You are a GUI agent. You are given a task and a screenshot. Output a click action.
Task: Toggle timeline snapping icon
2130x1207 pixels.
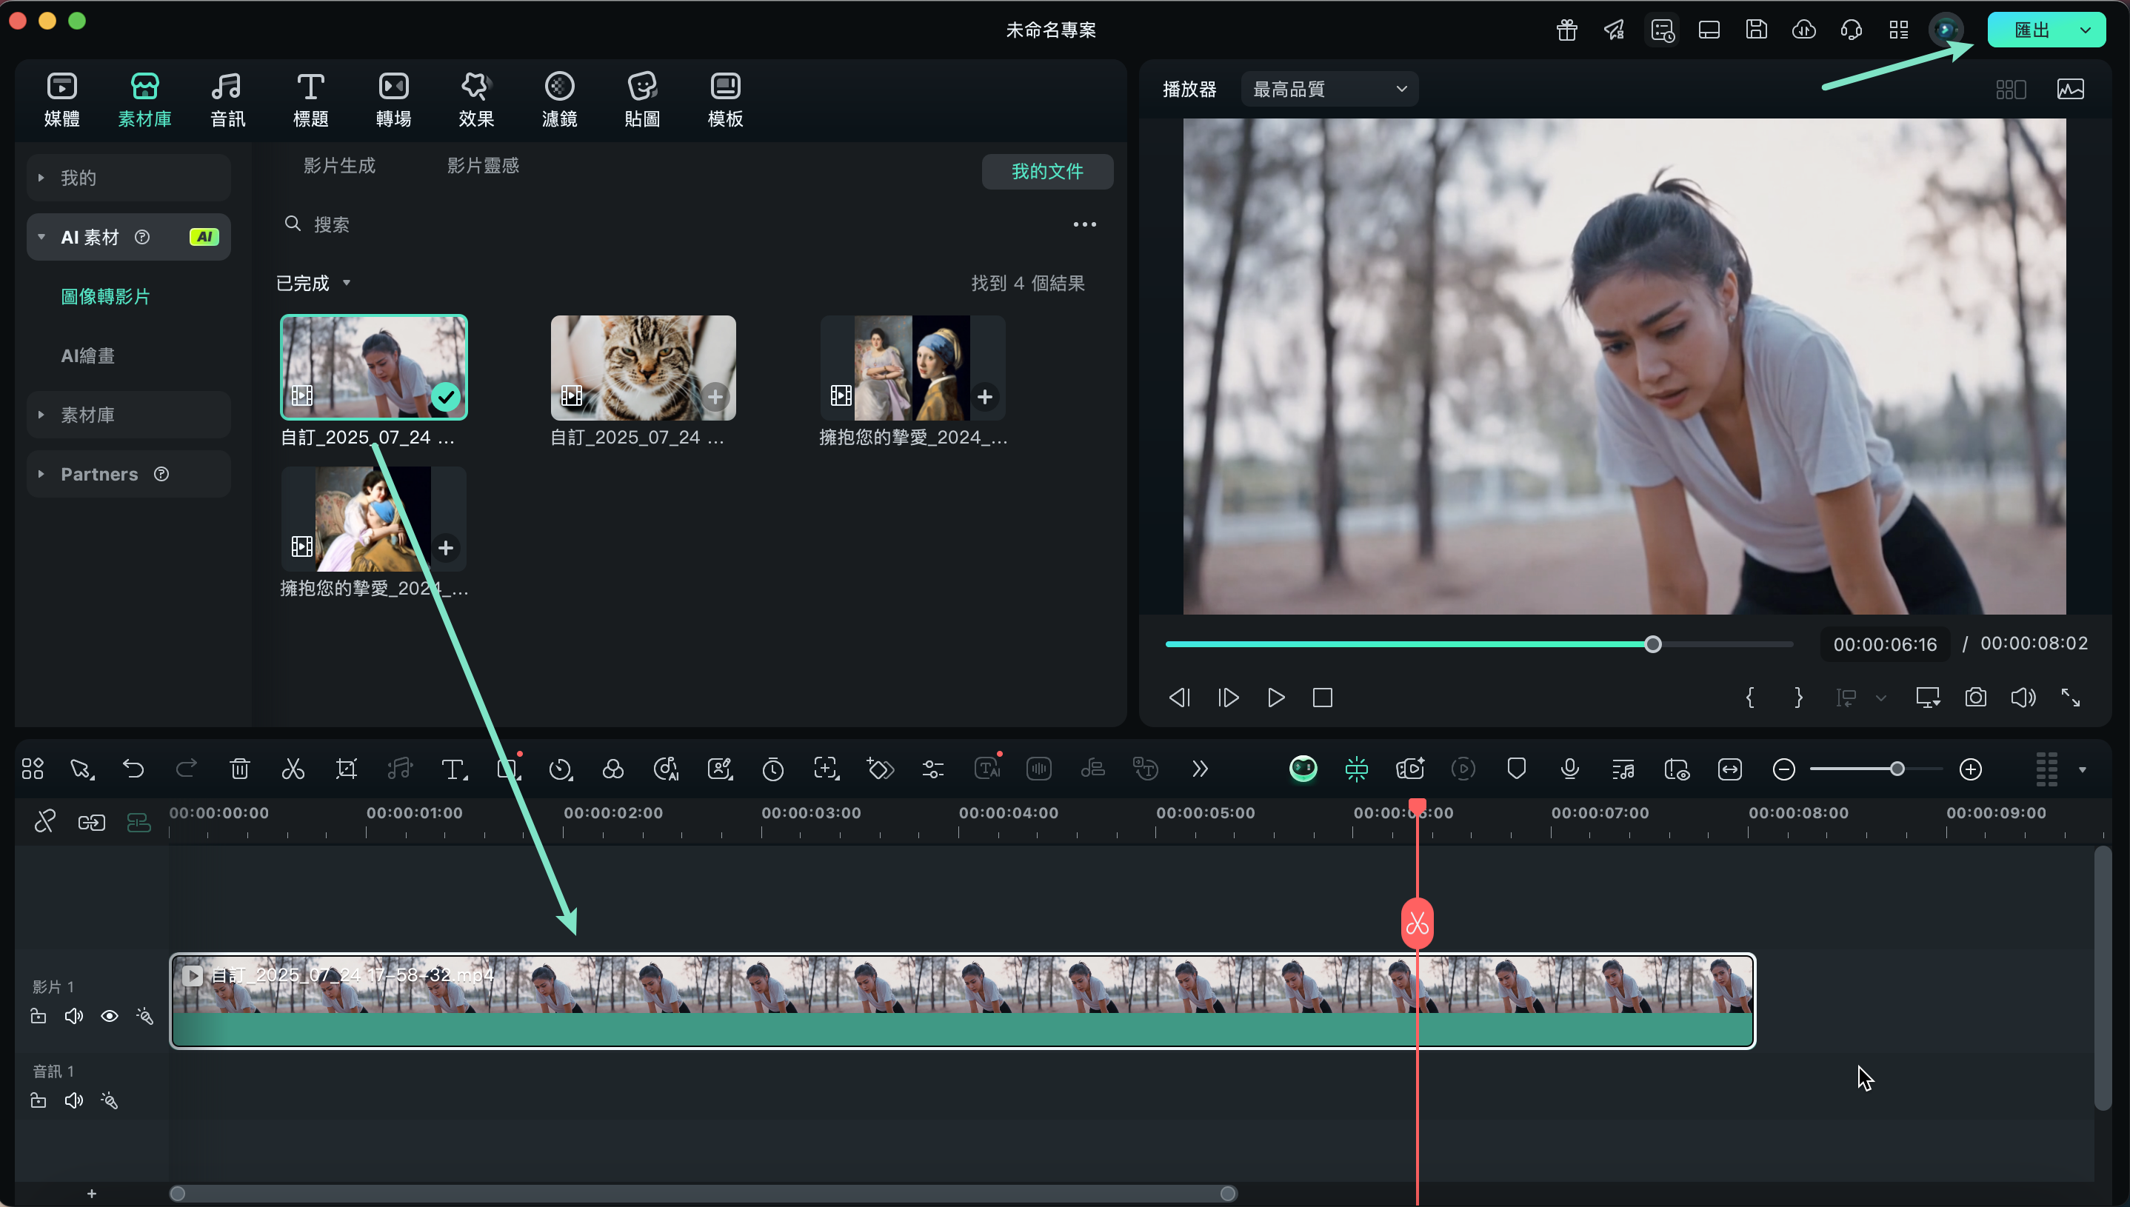(1357, 769)
